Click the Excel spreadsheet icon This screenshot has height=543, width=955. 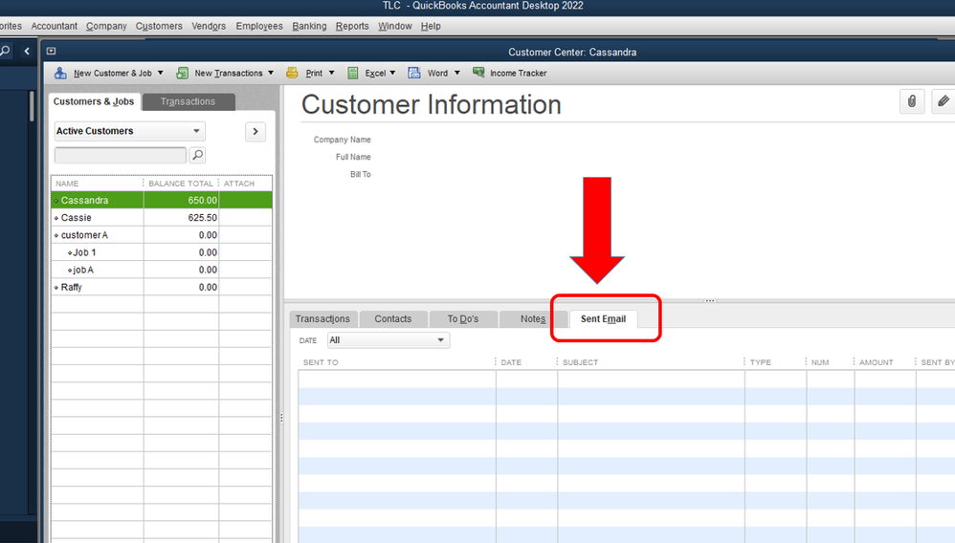pos(353,73)
